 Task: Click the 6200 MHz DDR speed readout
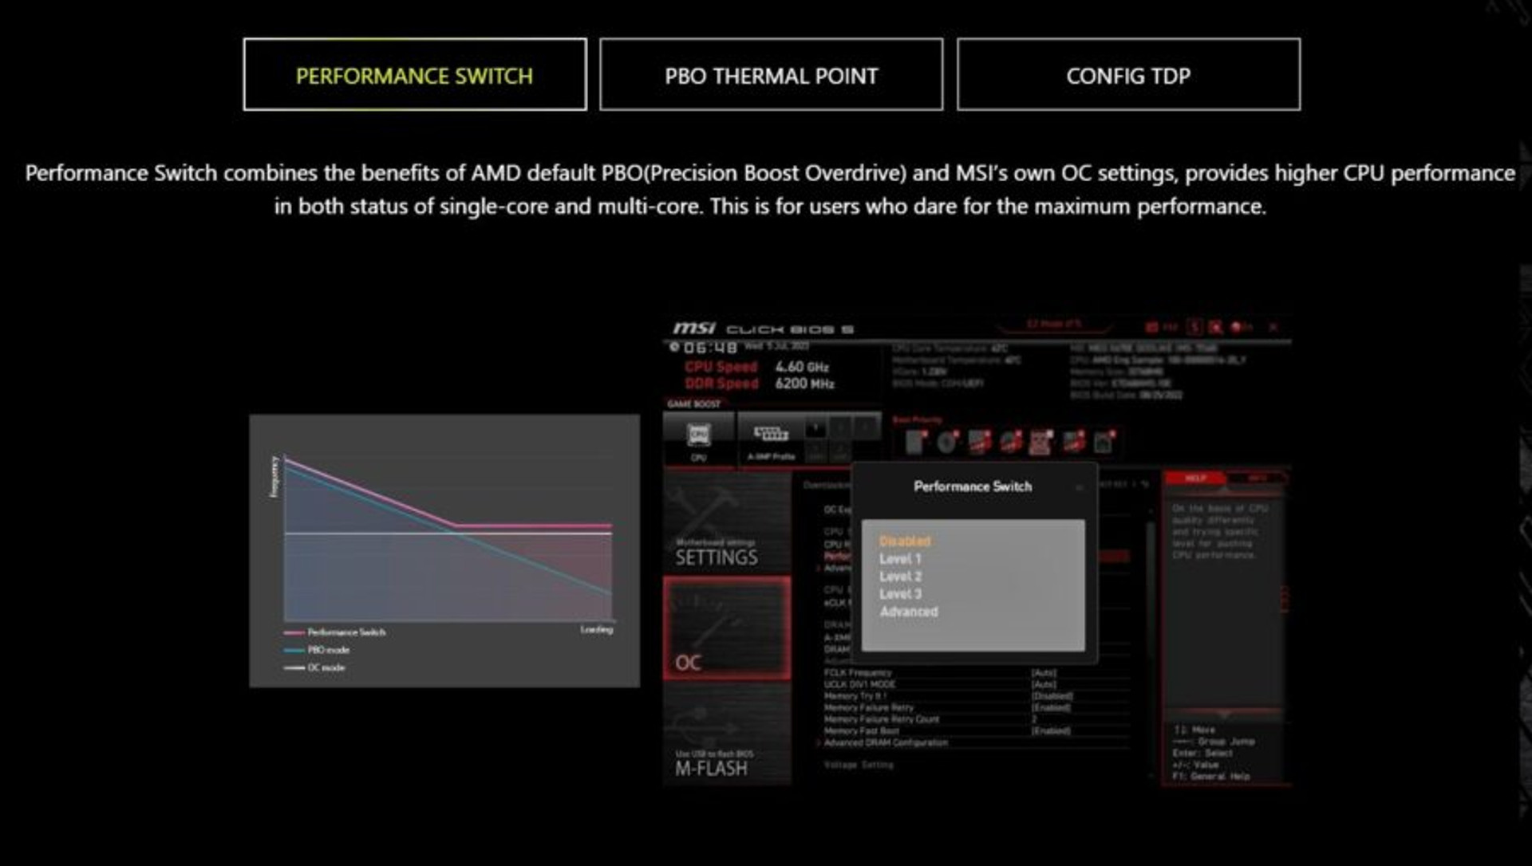804,384
